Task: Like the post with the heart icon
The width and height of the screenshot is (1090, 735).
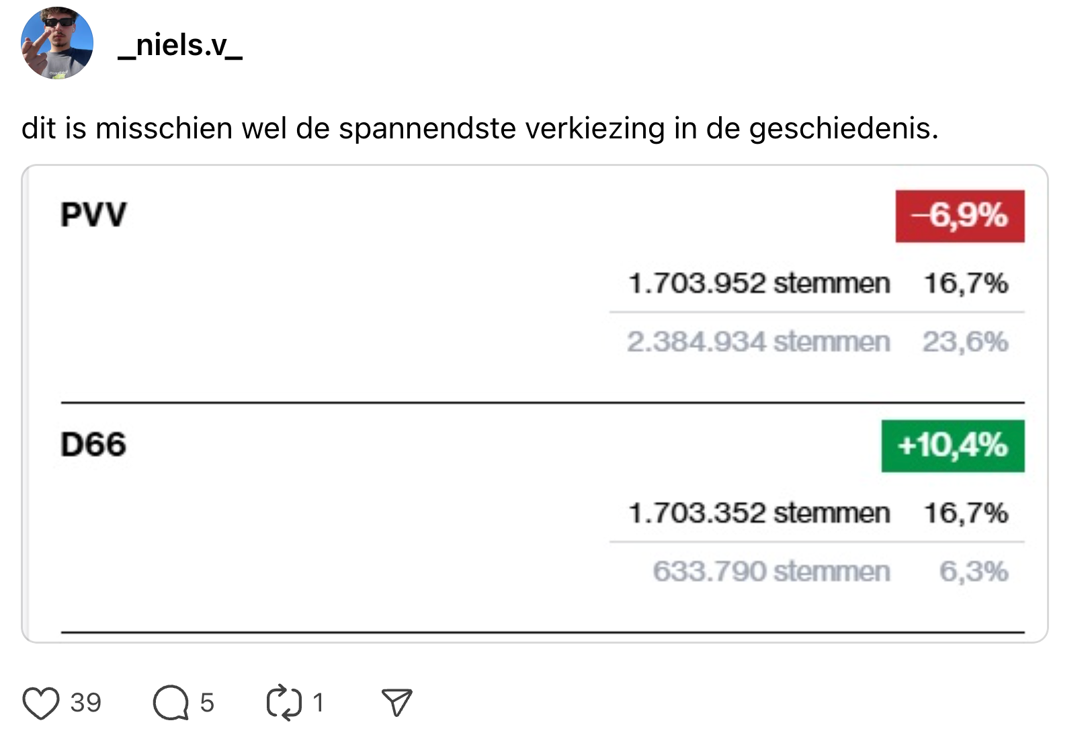Action: pyautogui.click(x=41, y=703)
